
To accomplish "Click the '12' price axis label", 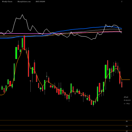I will tap(127, 131).
